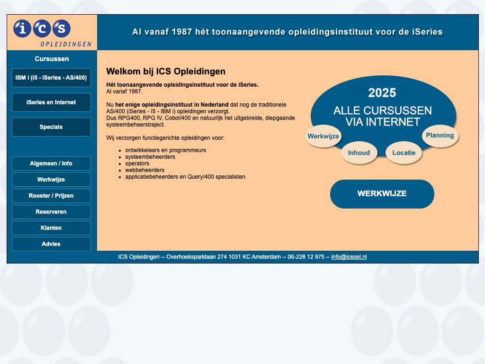Click the heading Welkom bij ICS Opleidingen

pos(166,72)
